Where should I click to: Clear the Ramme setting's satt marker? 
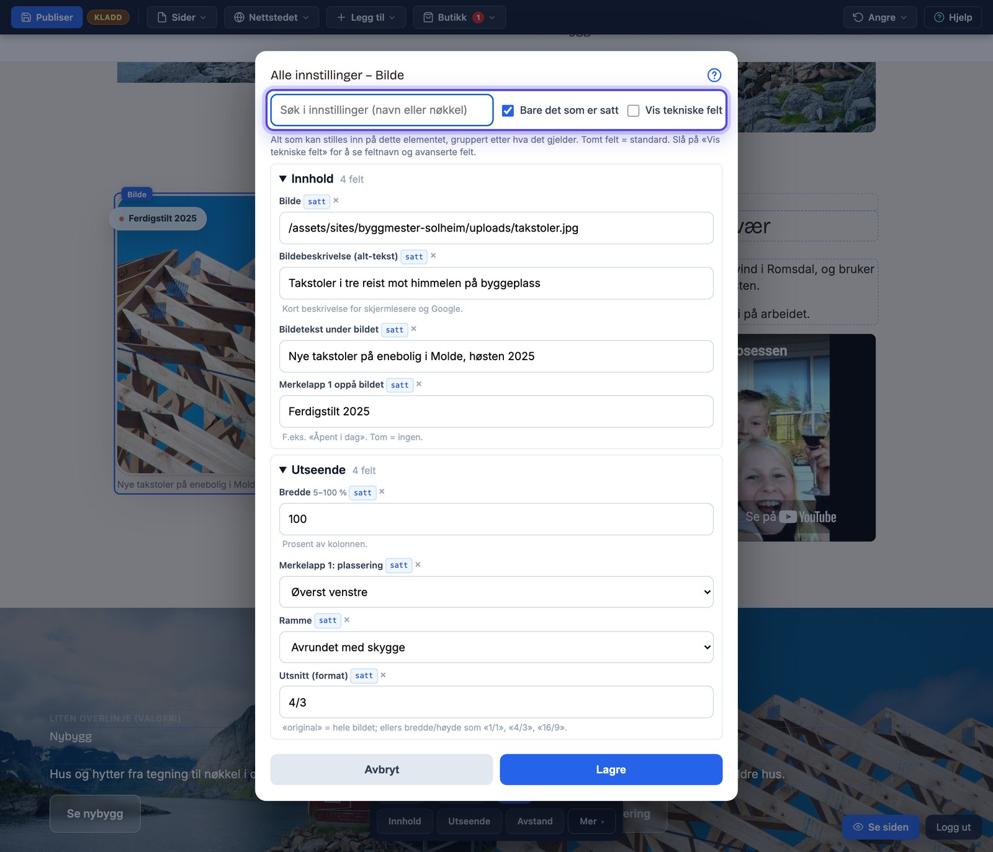[347, 620]
